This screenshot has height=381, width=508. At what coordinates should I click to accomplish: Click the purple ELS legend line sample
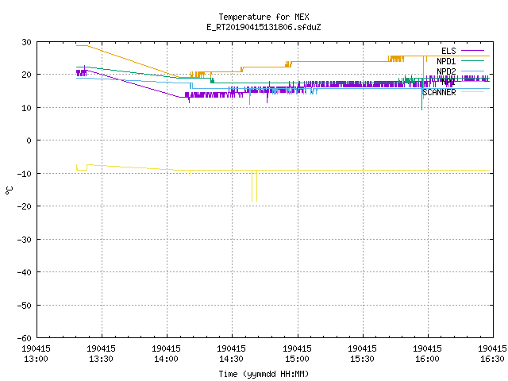click(473, 51)
